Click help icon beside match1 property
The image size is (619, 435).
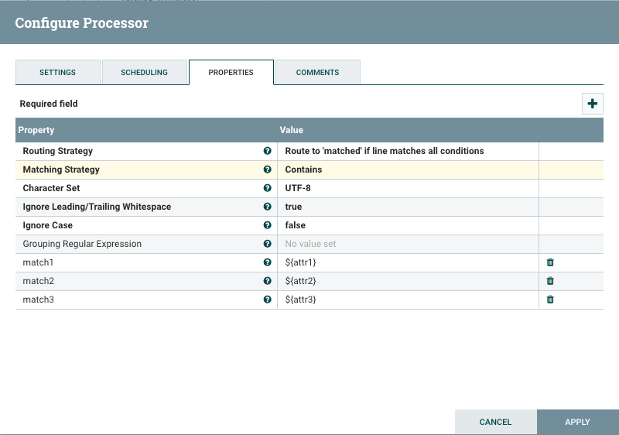[268, 262]
